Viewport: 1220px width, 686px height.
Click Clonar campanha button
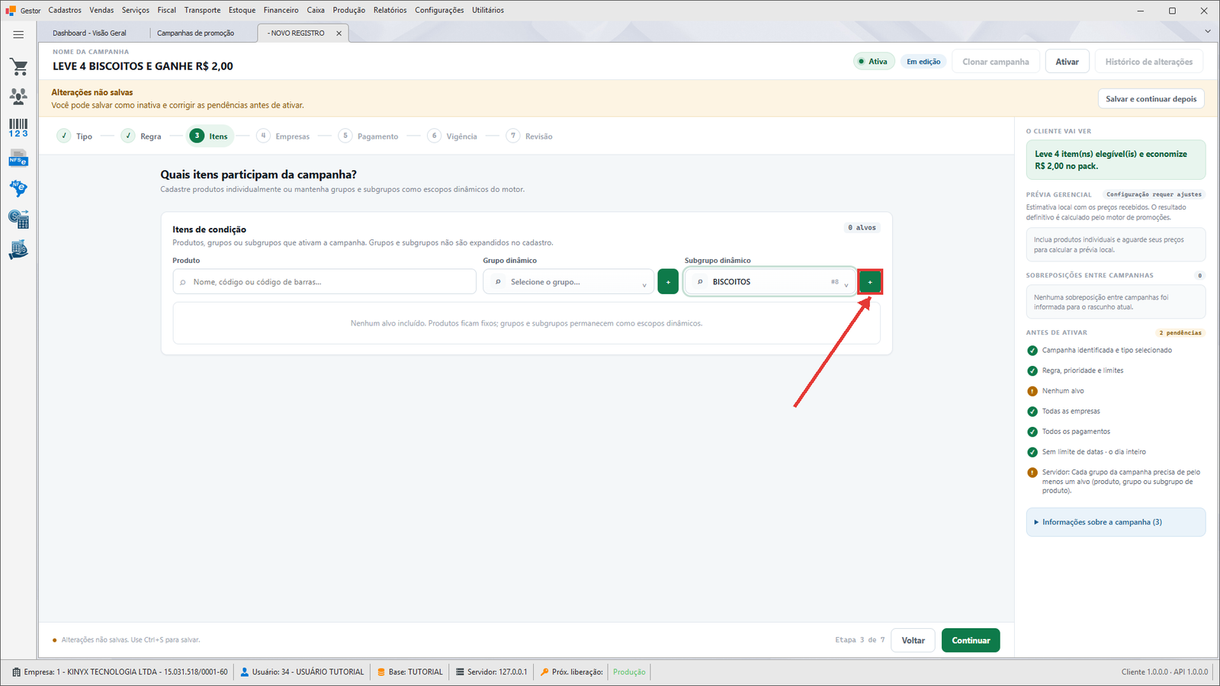(995, 62)
